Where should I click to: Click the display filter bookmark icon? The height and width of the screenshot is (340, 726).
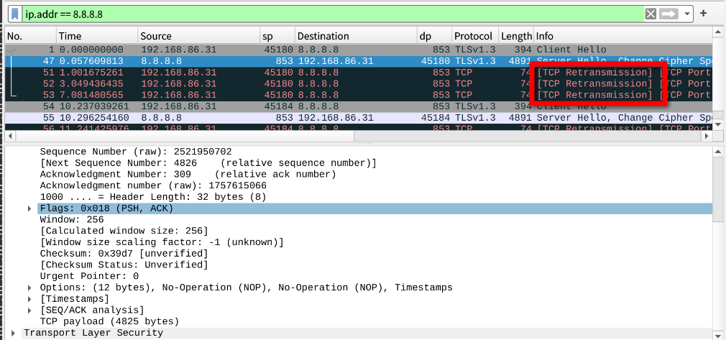pos(15,14)
